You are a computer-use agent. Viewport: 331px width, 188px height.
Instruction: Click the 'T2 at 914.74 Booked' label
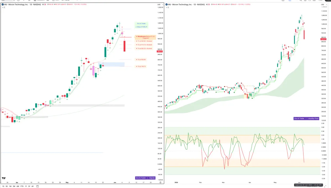point(144,45)
